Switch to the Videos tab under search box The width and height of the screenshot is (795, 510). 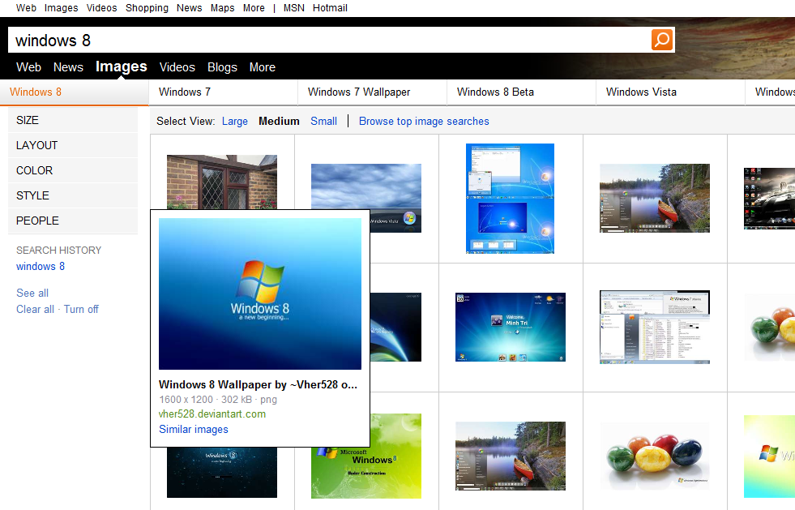click(177, 67)
